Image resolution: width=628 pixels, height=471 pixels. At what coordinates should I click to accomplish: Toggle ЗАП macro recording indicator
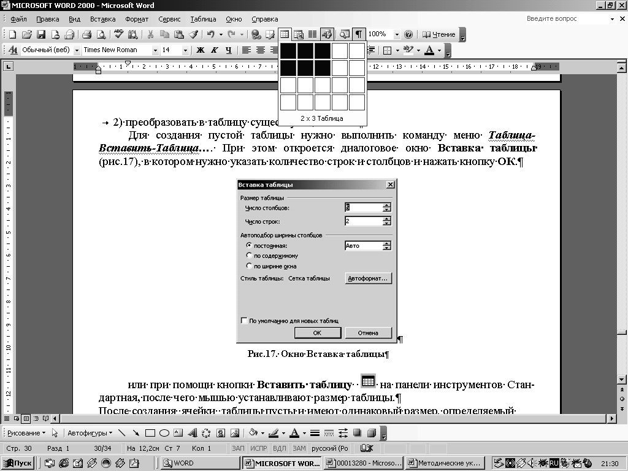click(238, 448)
